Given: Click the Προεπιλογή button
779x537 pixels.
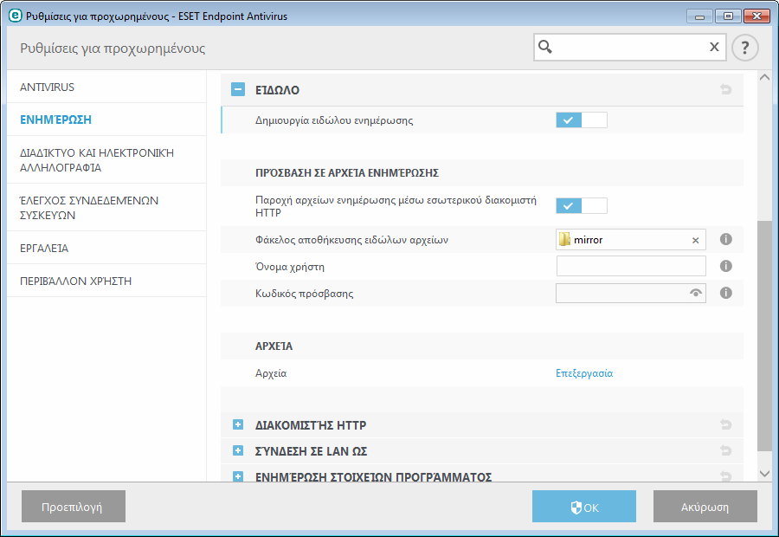Looking at the screenshot, I should [74, 506].
